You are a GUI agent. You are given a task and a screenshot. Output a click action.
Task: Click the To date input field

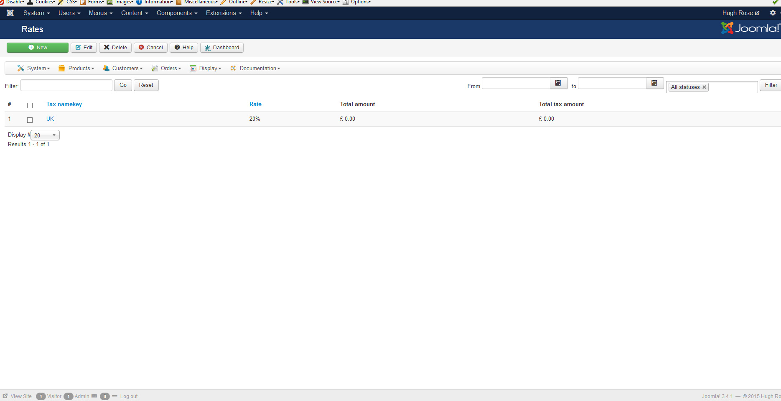pos(612,83)
